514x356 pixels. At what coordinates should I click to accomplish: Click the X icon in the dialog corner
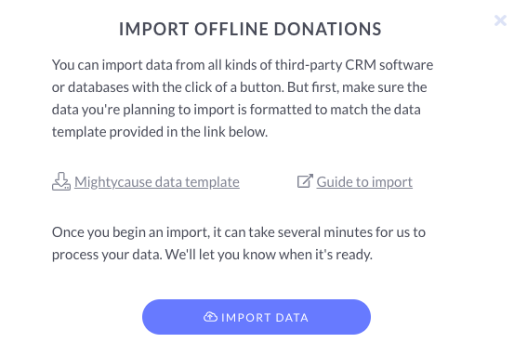[500, 20]
